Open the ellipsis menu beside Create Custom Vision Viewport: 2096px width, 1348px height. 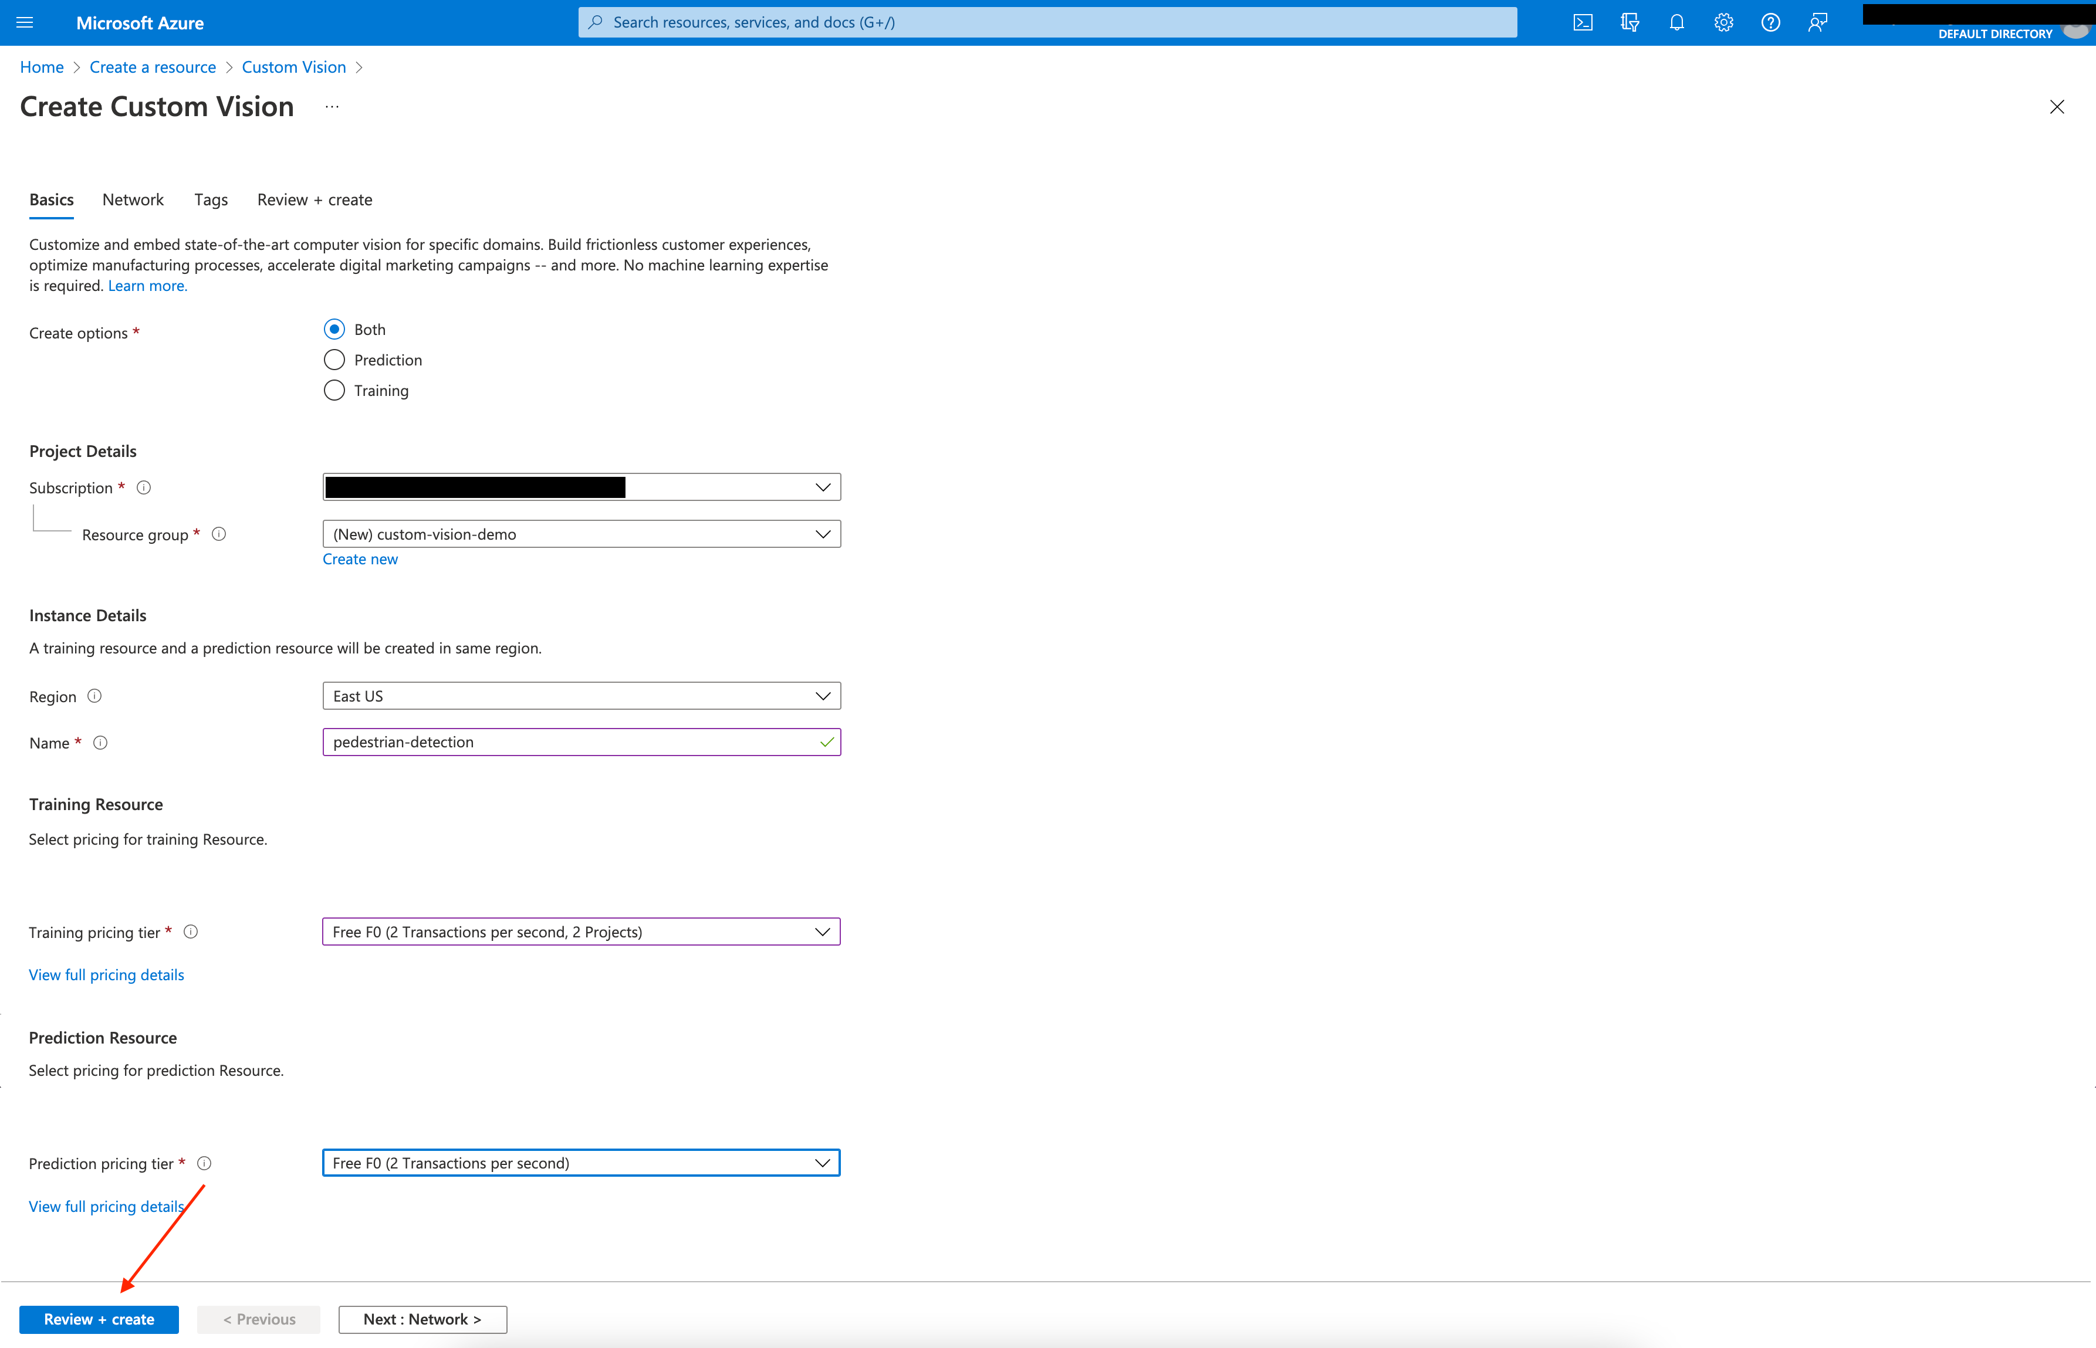332,107
